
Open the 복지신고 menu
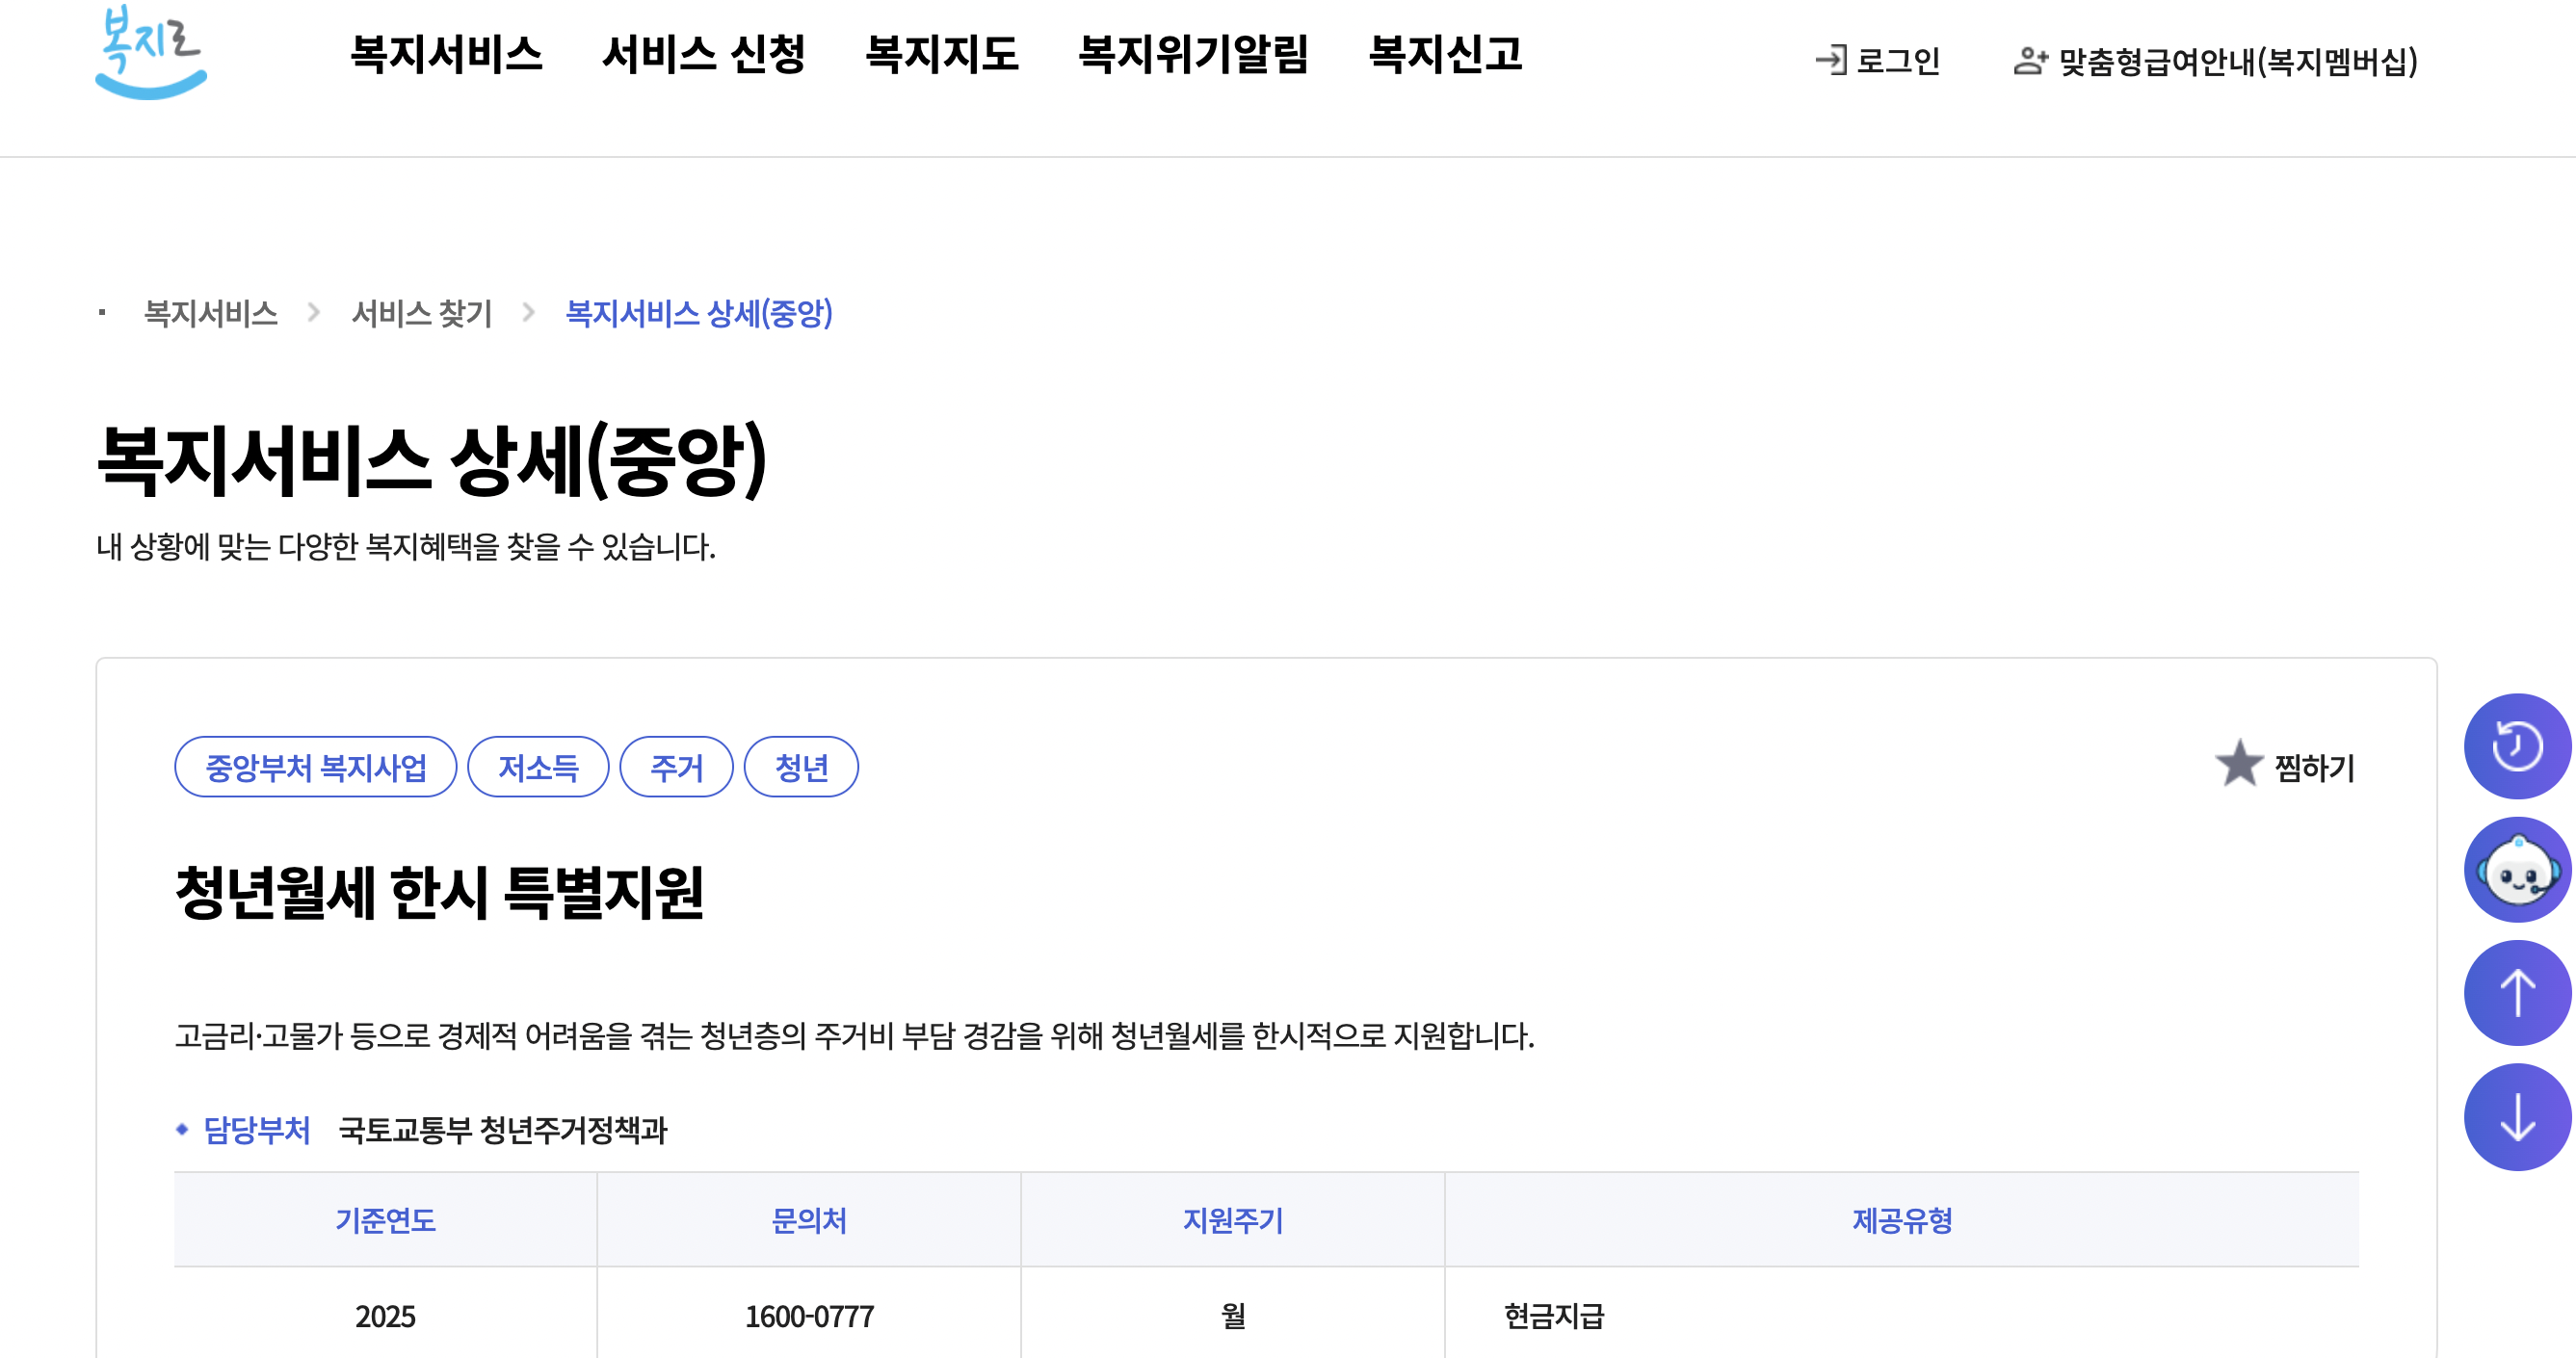[1445, 54]
